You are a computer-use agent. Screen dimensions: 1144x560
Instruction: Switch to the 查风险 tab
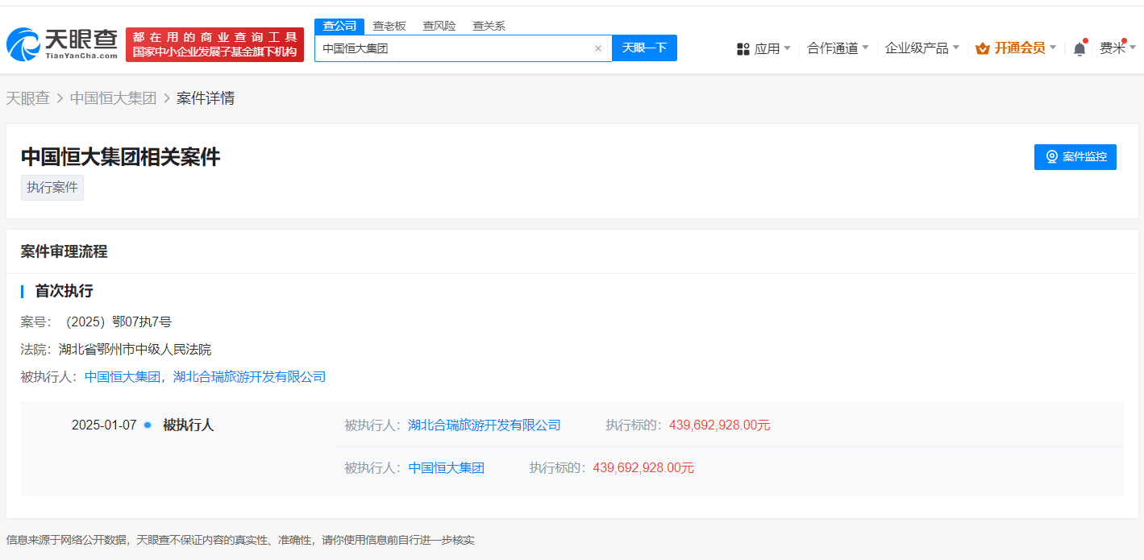(x=439, y=26)
